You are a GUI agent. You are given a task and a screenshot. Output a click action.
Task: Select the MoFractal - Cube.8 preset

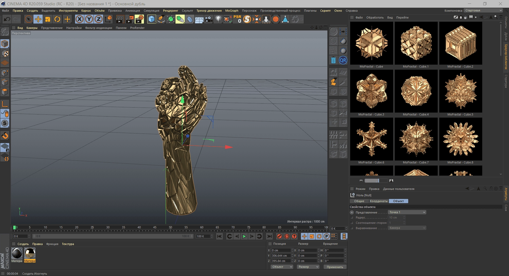[460, 139]
